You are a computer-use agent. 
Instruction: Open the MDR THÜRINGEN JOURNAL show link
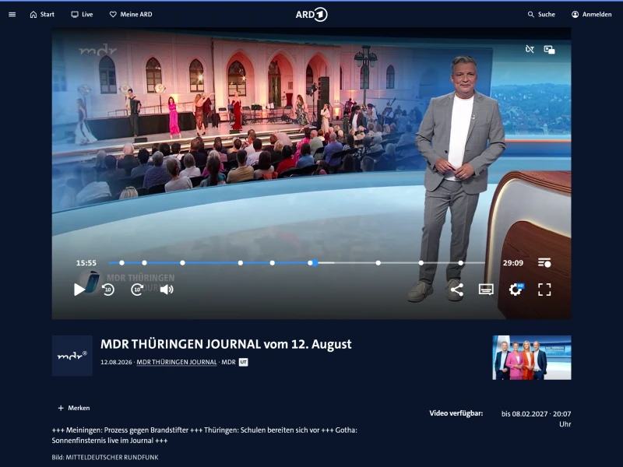[x=177, y=362]
